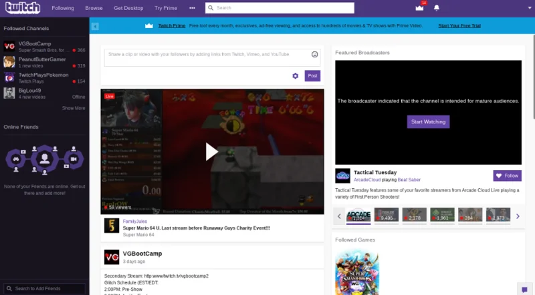Open the emoji picker in post box

pyautogui.click(x=314, y=54)
